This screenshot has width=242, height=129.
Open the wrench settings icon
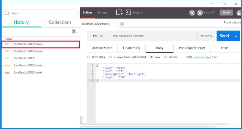pos(239,13)
